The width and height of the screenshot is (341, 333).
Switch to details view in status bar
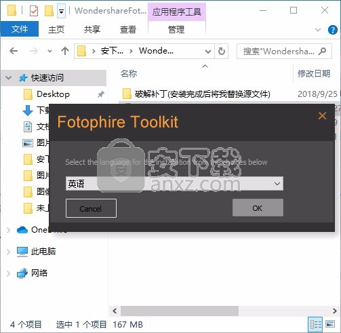(316, 325)
